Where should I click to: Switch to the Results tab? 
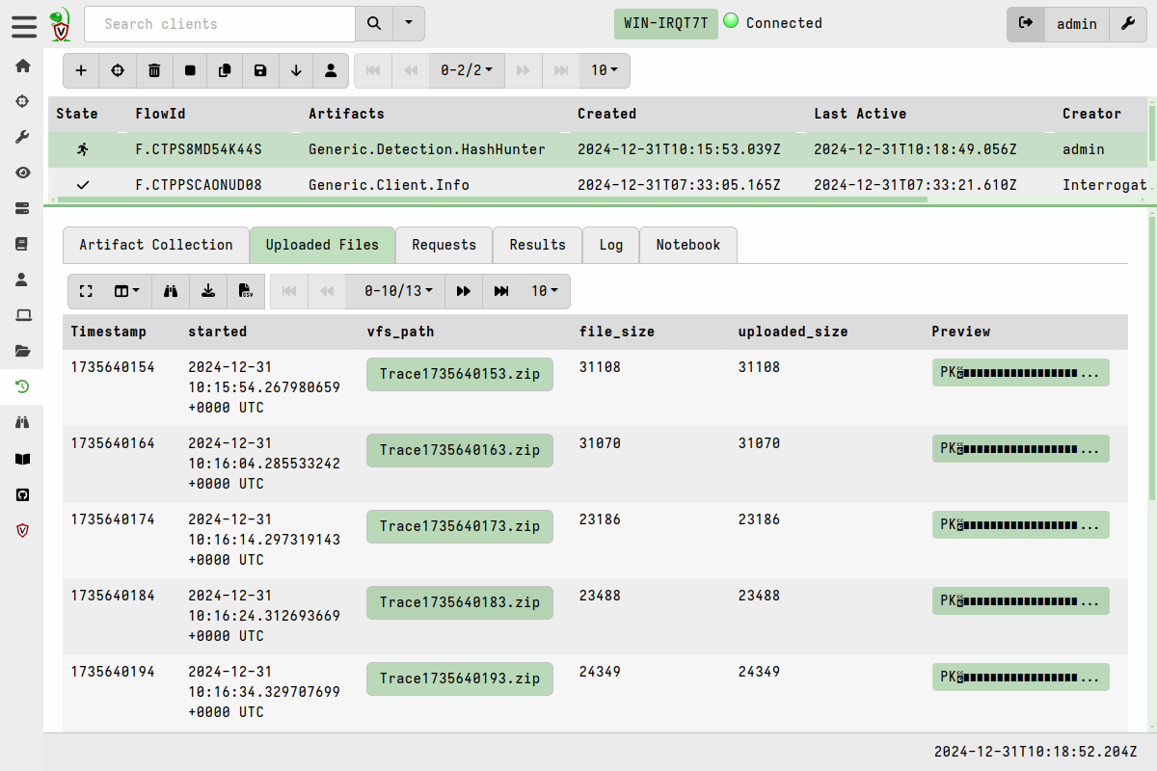(537, 245)
